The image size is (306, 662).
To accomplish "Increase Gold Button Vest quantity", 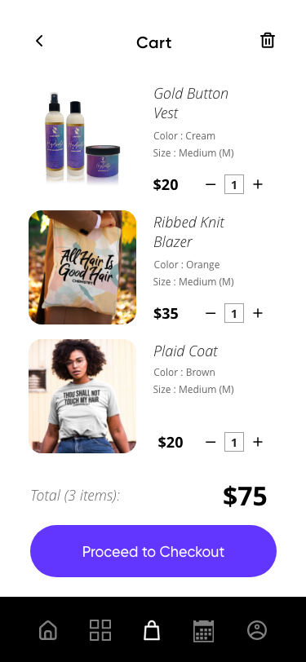I will (x=258, y=184).
